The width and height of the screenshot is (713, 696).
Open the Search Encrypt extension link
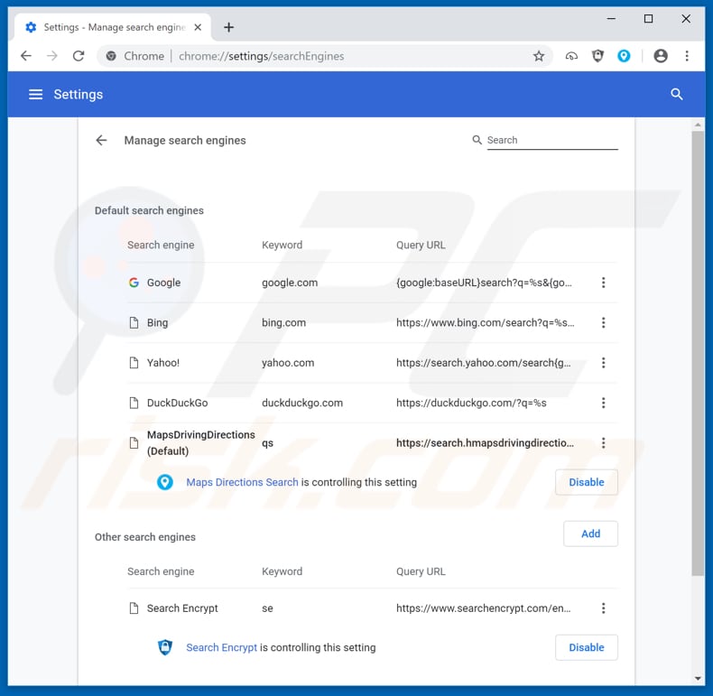(221, 647)
